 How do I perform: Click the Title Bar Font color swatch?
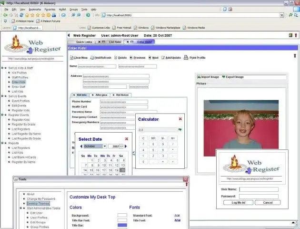click(122, 220)
